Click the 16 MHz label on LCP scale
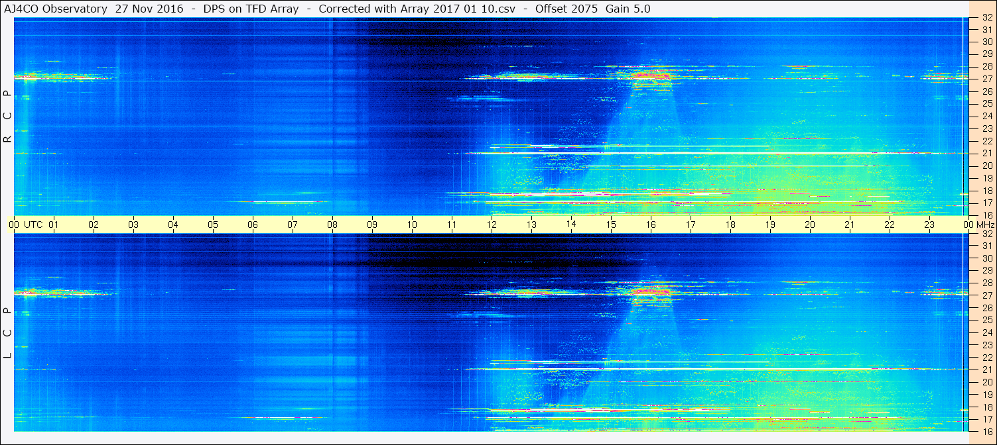The width and height of the screenshot is (997, 445). click(x=987, y=431)
